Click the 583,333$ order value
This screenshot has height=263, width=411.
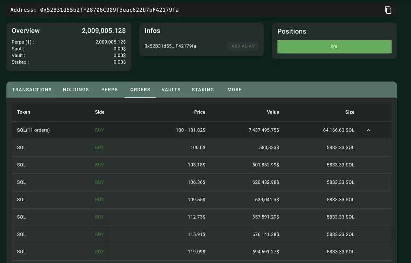pos(269,148)
